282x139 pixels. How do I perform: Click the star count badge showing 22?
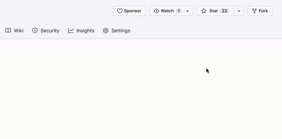click(x=225, y=11)
